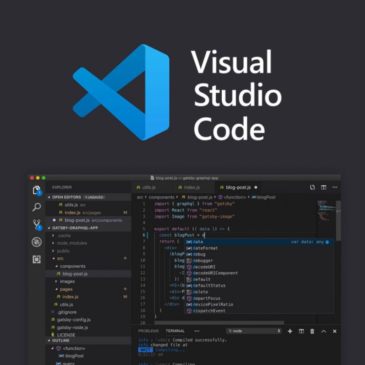Click the more actions ellipsis in editor toolbar
Screen dimensions: 365x365
[x=335, y=187]
